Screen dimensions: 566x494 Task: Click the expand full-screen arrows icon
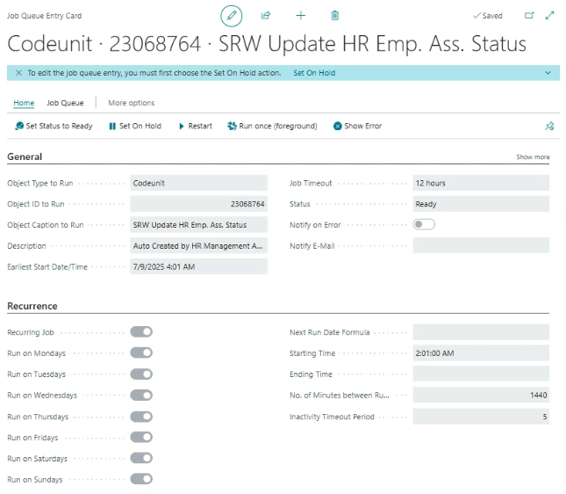pos(550,15)
